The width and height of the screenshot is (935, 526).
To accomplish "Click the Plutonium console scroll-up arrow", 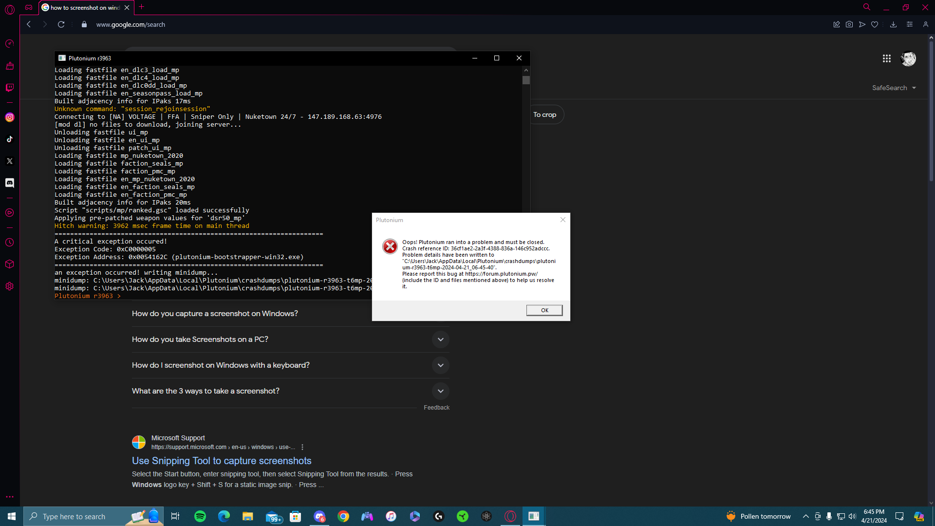I will [x=526, y=70].
